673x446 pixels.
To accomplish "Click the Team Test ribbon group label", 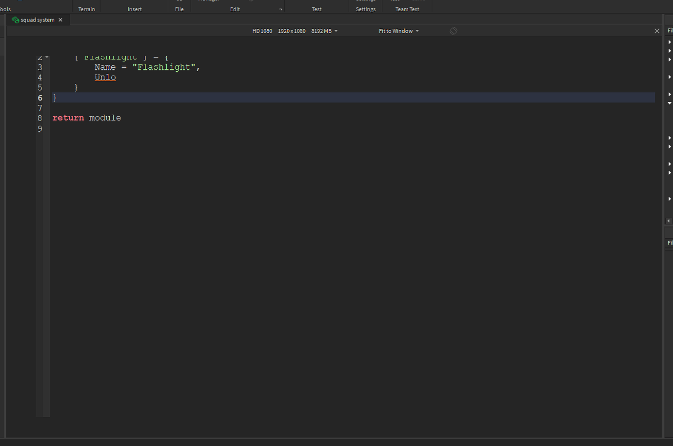I will pyautogui.click(x=407, y=9).
